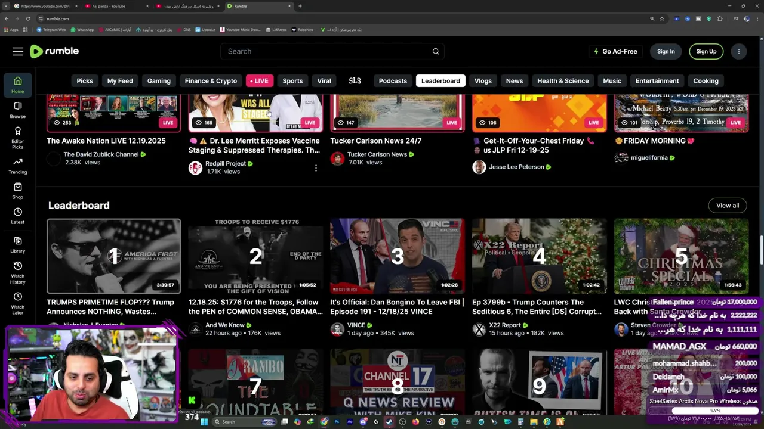Click Jesse Lee Peterson channel avatar
This screenshot has width=764, height=429.
click(x=479, y=167)
